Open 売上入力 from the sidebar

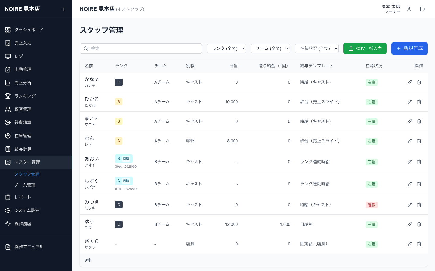pos(36,43)
